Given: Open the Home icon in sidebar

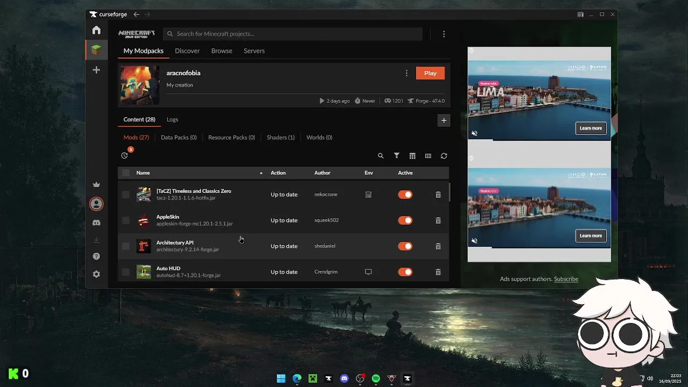Looking at the screenshot, I should tap(96, 30).
